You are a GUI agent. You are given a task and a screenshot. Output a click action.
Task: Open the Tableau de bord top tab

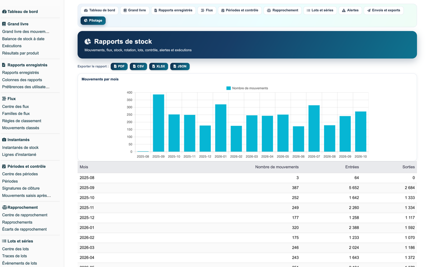click(x=99, y=10)
